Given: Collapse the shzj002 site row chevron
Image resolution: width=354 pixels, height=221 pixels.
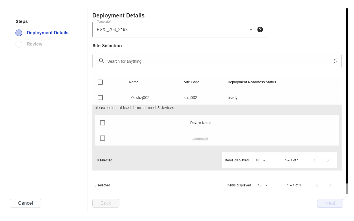Looking at the screenshot, I should click(132, 98).
